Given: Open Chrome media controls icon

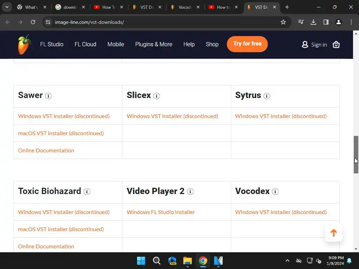Looking at the screenshot, I should tap(301, 22).
